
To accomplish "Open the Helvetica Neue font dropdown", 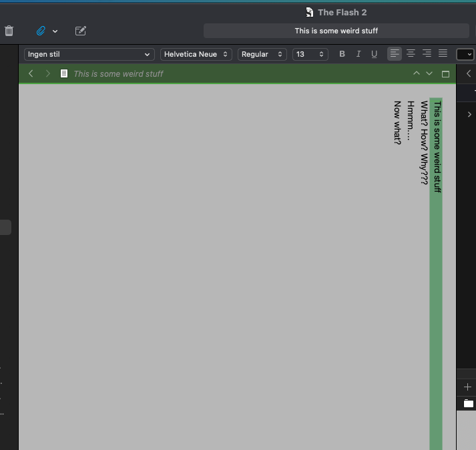I will (196, 54).
